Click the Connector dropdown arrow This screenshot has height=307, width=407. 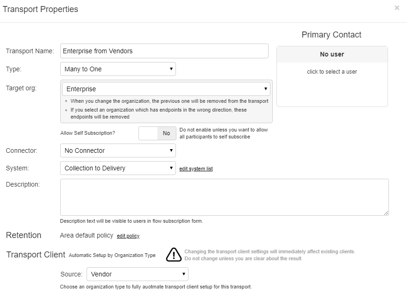171,150
